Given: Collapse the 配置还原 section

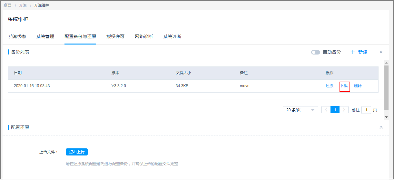Looking at the screenshot, I should (x=381, y=127).
